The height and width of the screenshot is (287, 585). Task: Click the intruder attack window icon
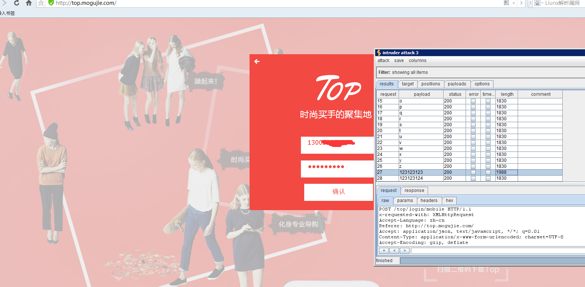[x=379, y=53]
